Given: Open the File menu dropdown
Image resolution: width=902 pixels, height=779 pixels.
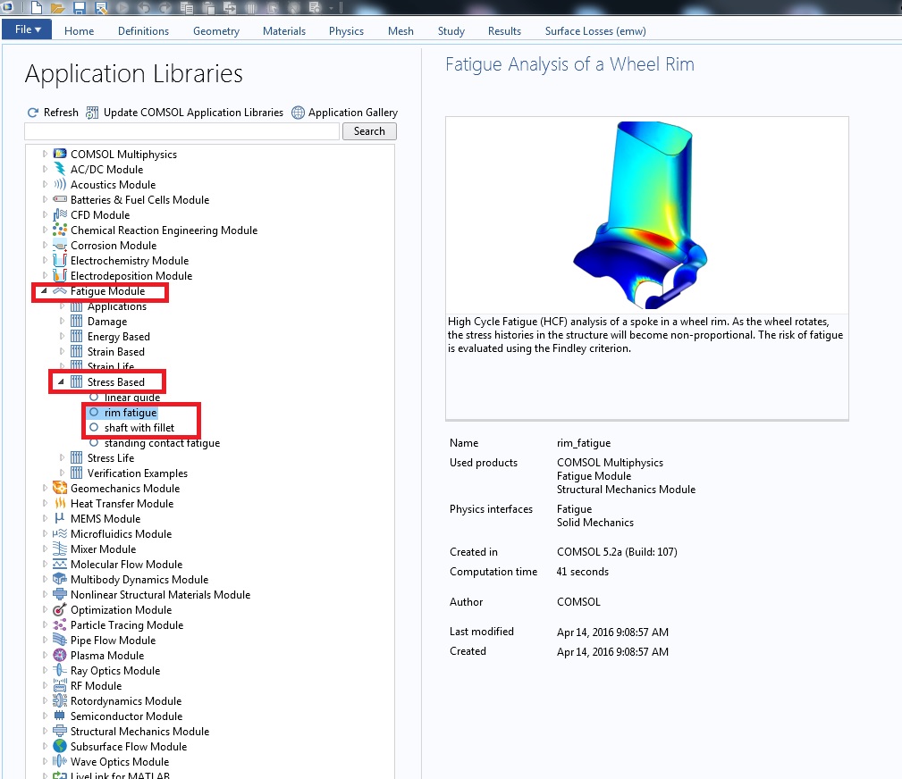Looking at the screenshot, I should pos(27,29).
